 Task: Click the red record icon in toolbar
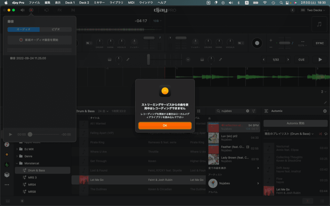31,10
